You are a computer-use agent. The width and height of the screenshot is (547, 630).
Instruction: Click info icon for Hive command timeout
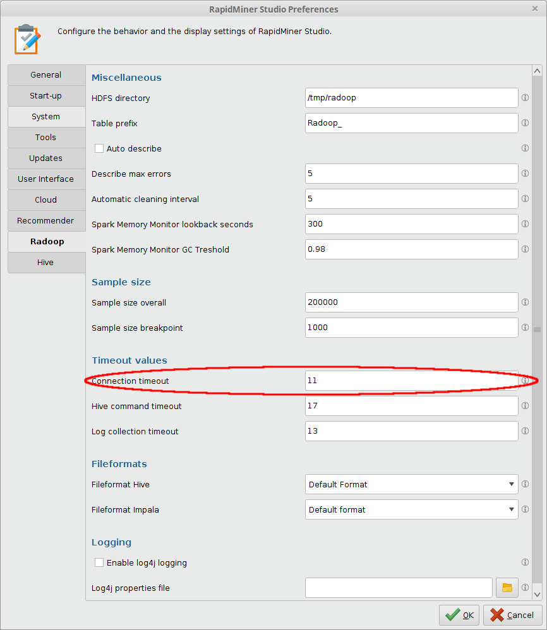(x=525, y=406)
